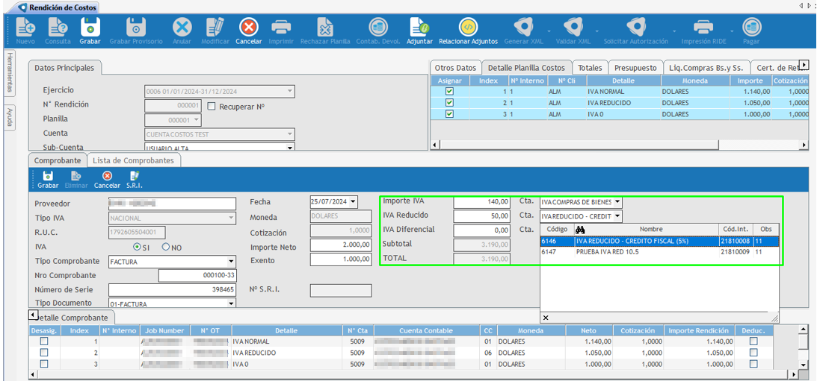Click the Exento input field
This screenshot has width=817, height=381.
pos(341,259)
